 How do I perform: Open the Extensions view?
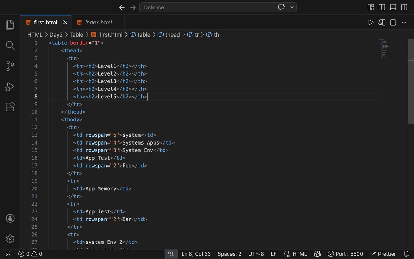pyautogui.click(x=10, y=107)
